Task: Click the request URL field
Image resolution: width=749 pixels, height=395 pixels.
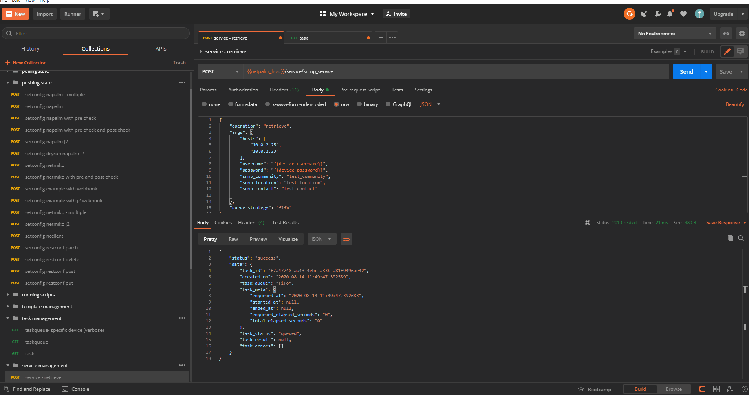Action: click(x=456, y=71)
